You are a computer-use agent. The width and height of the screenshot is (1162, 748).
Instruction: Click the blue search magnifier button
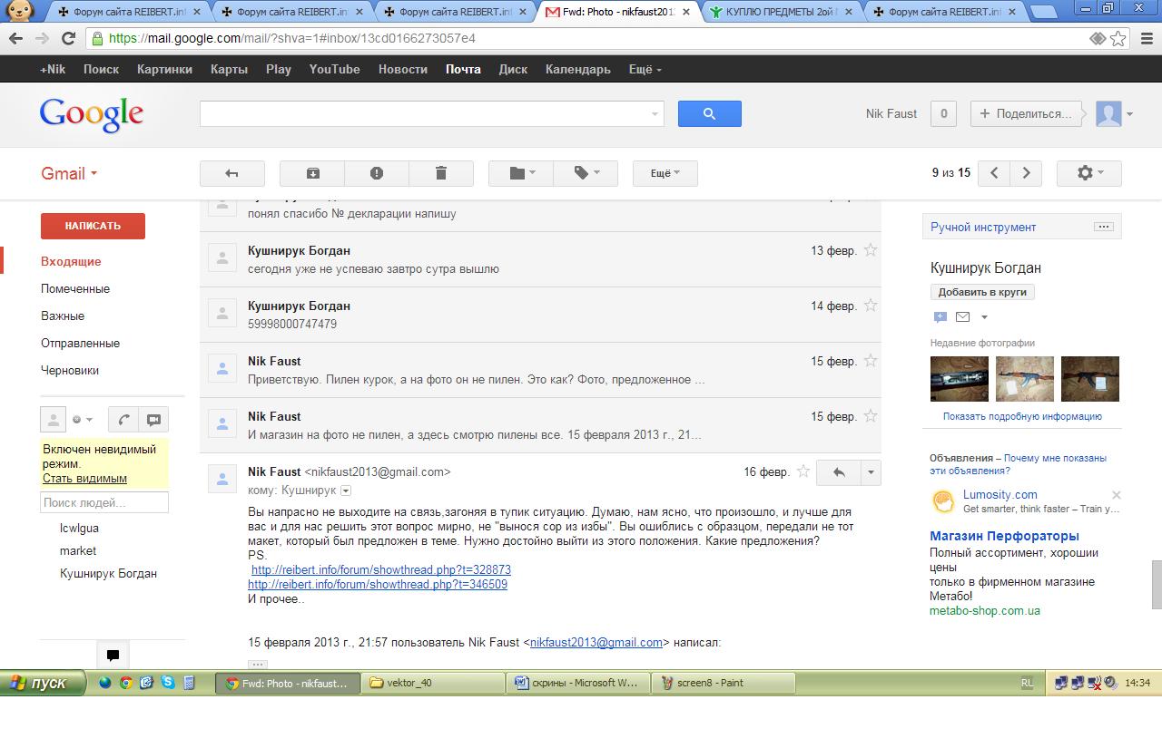(x=710, y=113)
